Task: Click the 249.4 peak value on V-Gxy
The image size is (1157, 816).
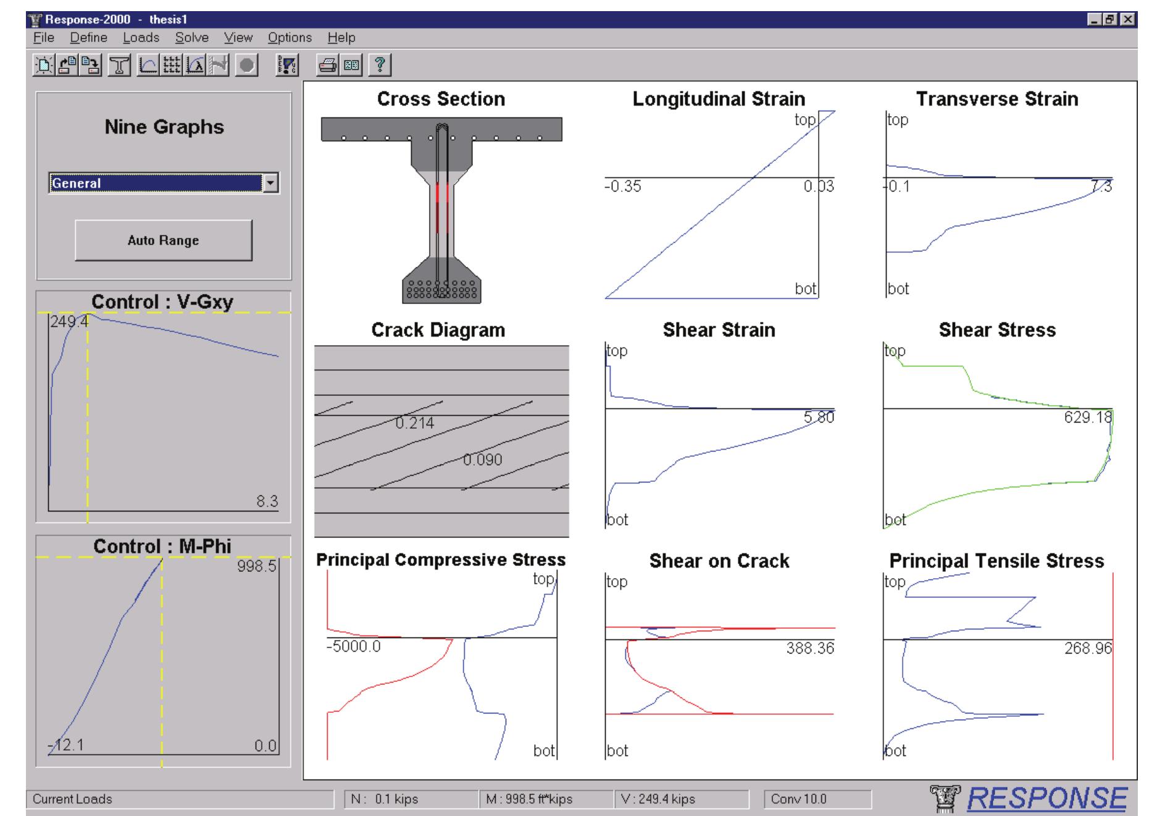Action: coord(70,321)
